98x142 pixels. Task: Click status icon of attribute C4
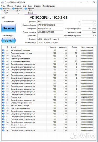(x=3, y=103)
